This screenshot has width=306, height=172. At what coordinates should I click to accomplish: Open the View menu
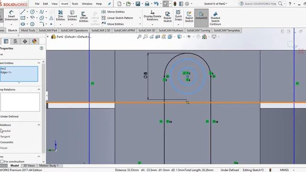[55, 4]
